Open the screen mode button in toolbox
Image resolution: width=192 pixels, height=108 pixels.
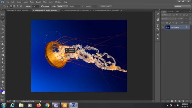pyautogui.click(x=3, y=100)
